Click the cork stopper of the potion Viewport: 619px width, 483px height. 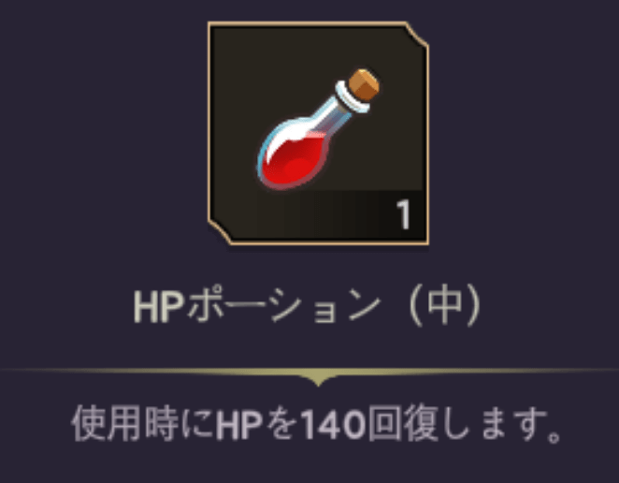[364, 84]
